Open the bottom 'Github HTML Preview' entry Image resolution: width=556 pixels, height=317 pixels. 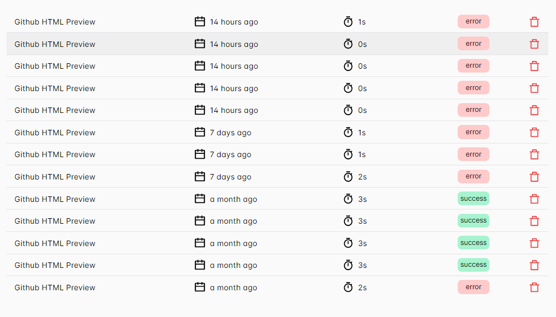[x=55, y=287]
